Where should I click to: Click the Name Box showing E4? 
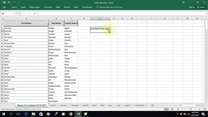(x=7, y=14)
